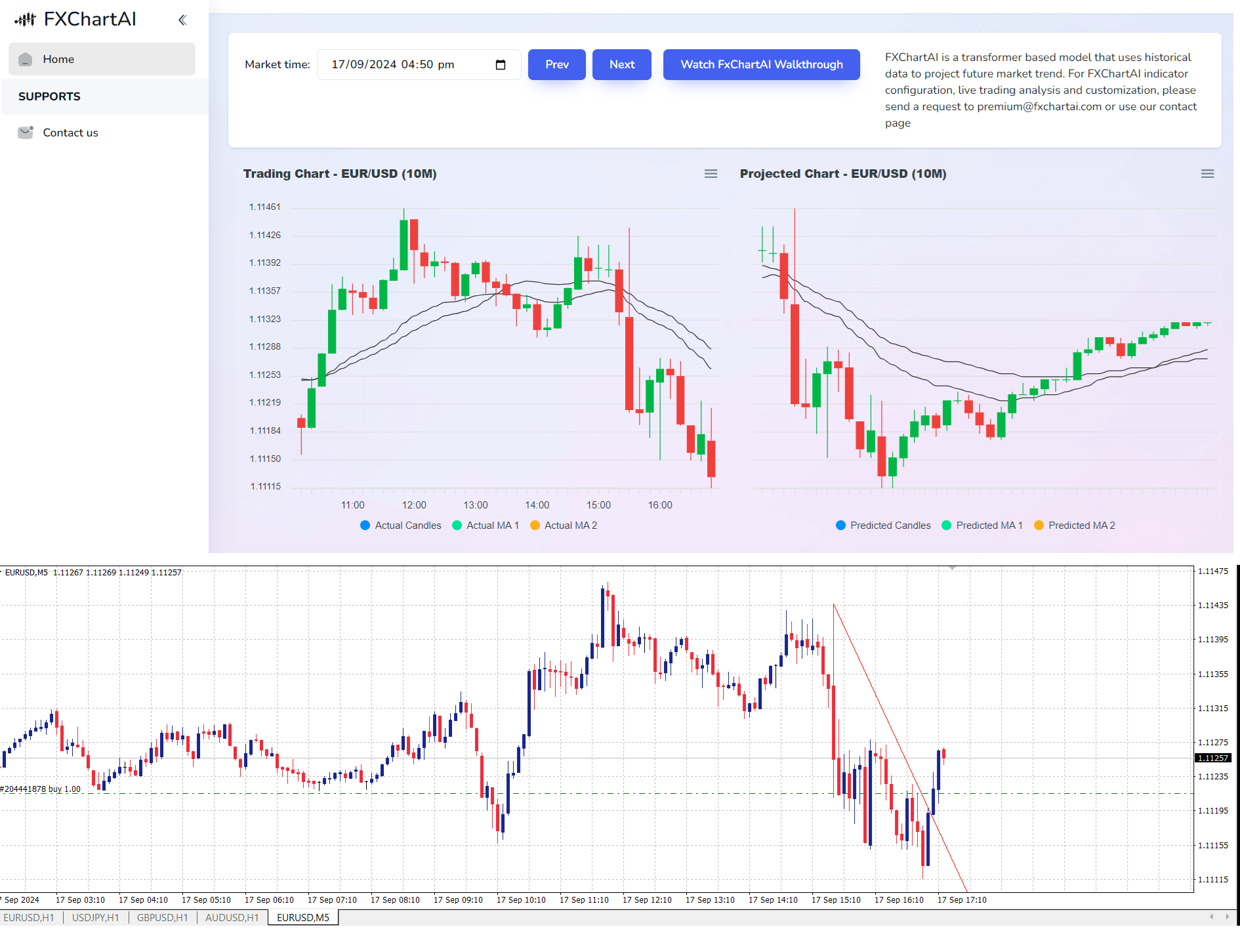Click the 17 Sep 10:10 time label
Screen dimensions: 1240x929
coord(521,899)
